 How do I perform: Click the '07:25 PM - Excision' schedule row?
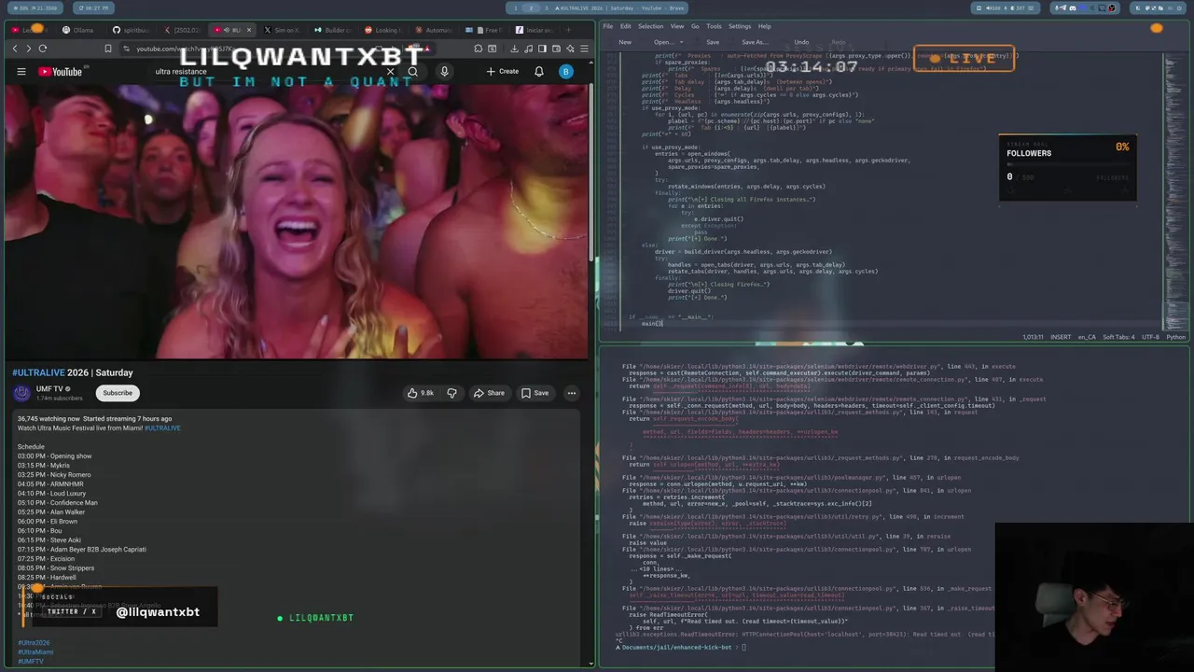point(46,558)
